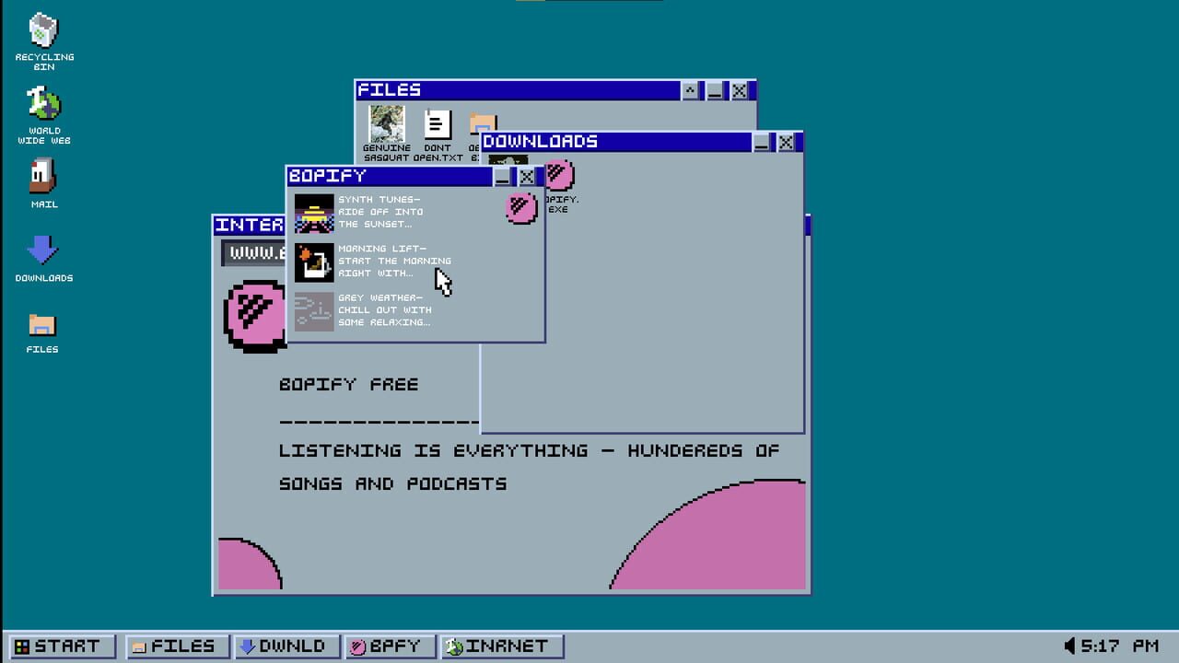Launch the World Wide Web desktop icon

click(x=43, y=115)
